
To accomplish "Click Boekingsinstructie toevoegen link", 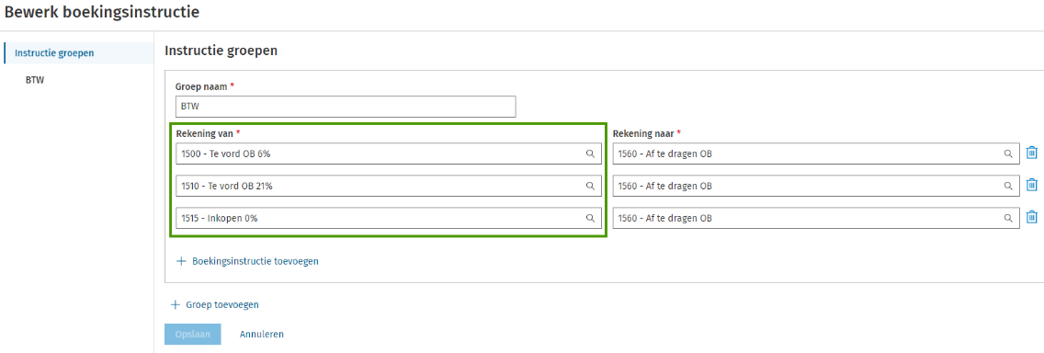I will point(255,261).
